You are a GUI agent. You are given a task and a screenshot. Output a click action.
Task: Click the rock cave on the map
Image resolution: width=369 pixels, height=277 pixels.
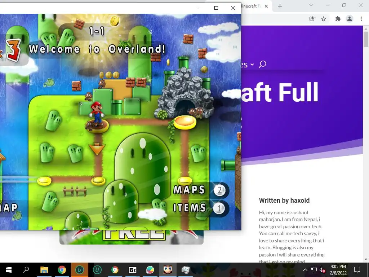185,94
